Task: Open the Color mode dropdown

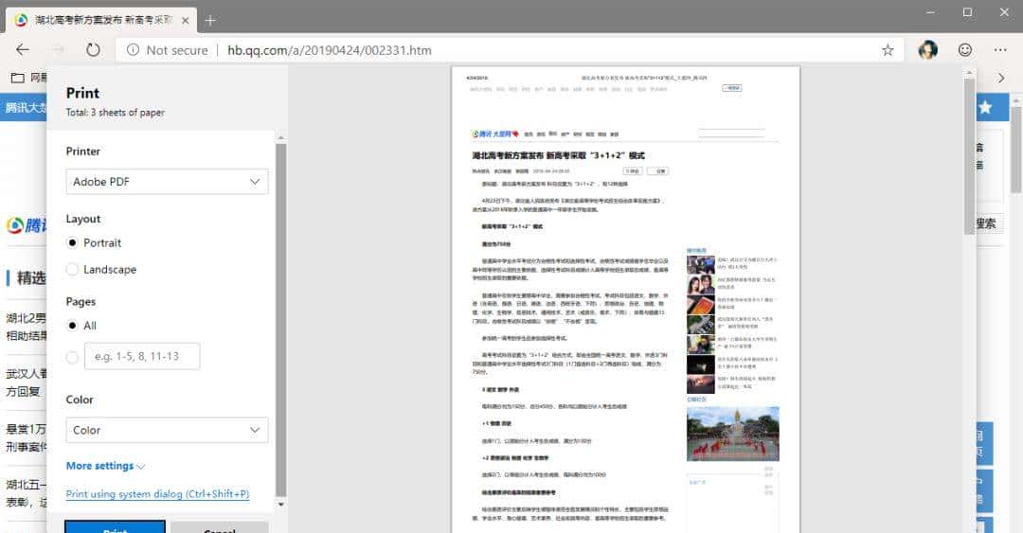Action: coord(167,430)
